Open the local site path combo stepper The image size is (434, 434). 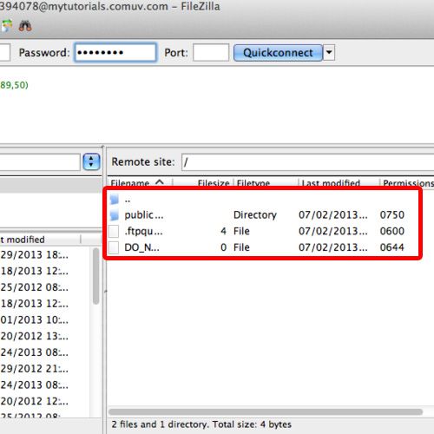[91, 161]
